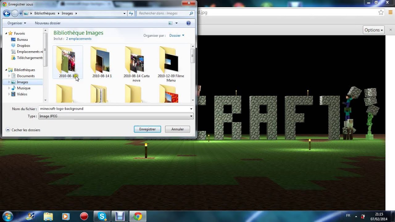Viewport: 395px width, 222px height.
Task: Open the pinned taskbar program next to Start
Action: point(30,216)
